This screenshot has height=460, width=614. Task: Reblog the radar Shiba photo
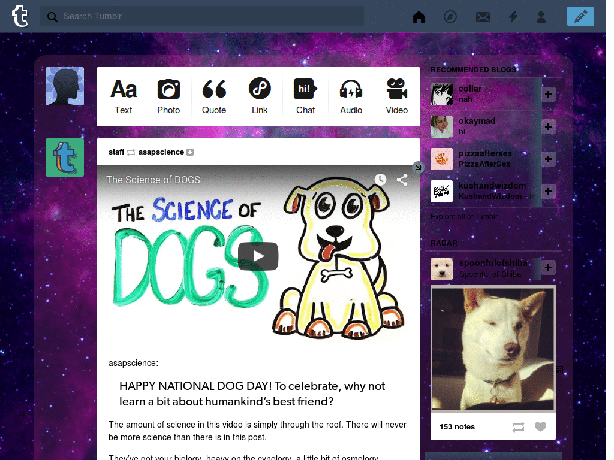[x=518, y=426]
